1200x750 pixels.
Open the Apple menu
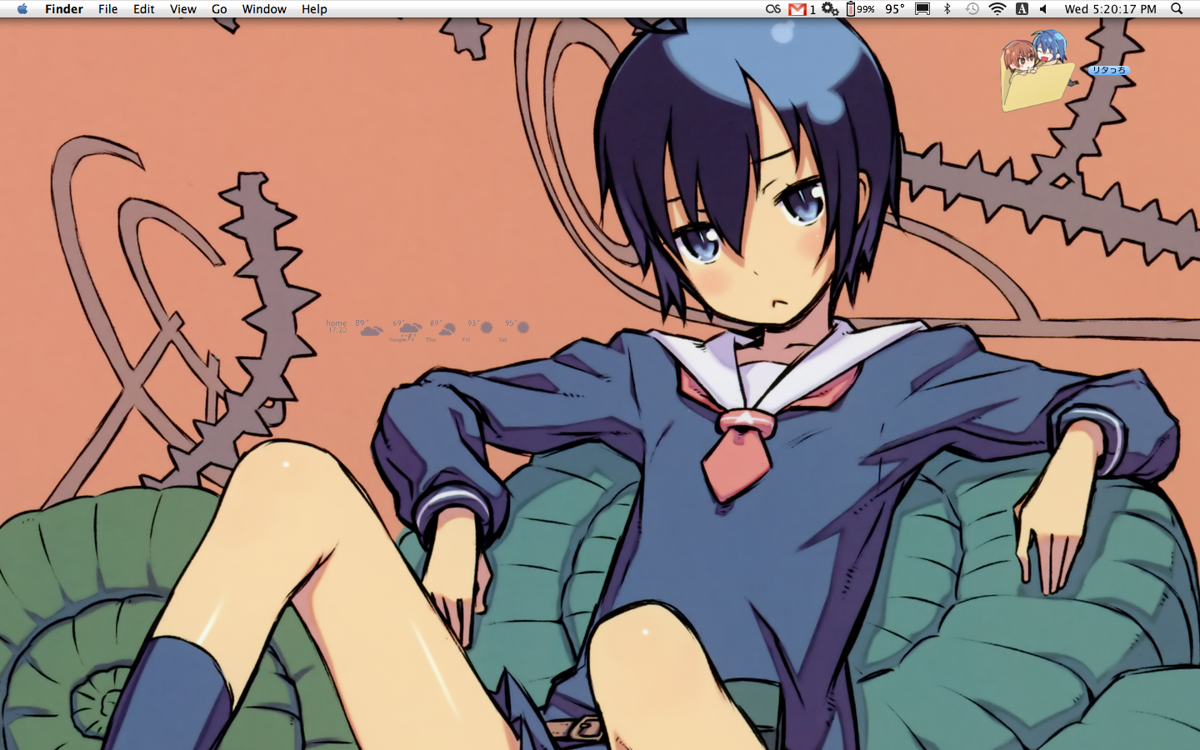coord(22,9)
